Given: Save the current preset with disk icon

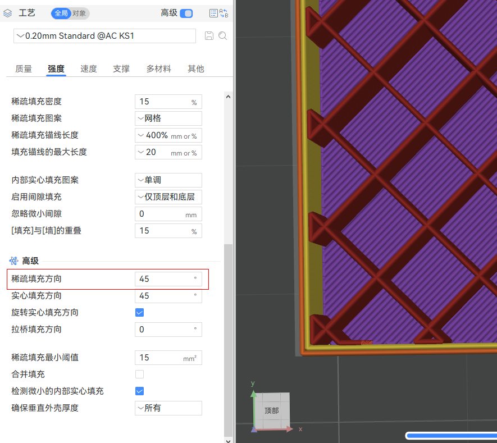Looking at the screenshot, I should coord(209,36).
